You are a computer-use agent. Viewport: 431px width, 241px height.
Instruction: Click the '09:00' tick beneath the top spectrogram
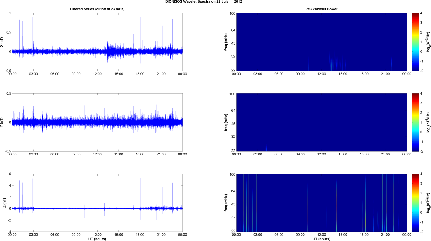click(x=300, y=74)
